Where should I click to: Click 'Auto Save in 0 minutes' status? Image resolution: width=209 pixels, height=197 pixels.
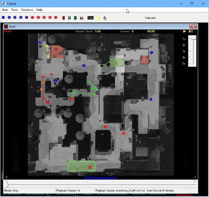(171, 190)
